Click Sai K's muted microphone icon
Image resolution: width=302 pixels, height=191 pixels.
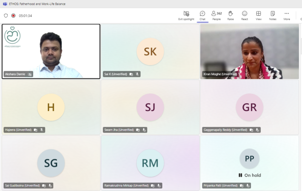(137, 74)
